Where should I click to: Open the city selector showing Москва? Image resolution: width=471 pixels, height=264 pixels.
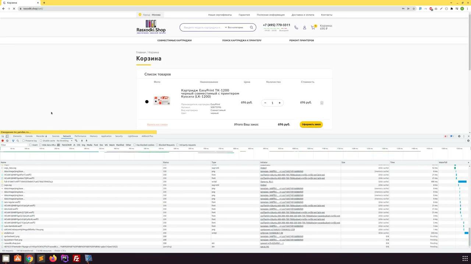click(150, 15)
